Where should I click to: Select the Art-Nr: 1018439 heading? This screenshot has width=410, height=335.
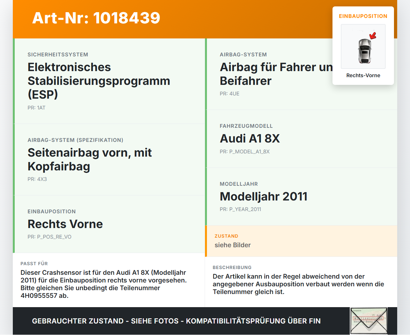(x=96, y=18)
